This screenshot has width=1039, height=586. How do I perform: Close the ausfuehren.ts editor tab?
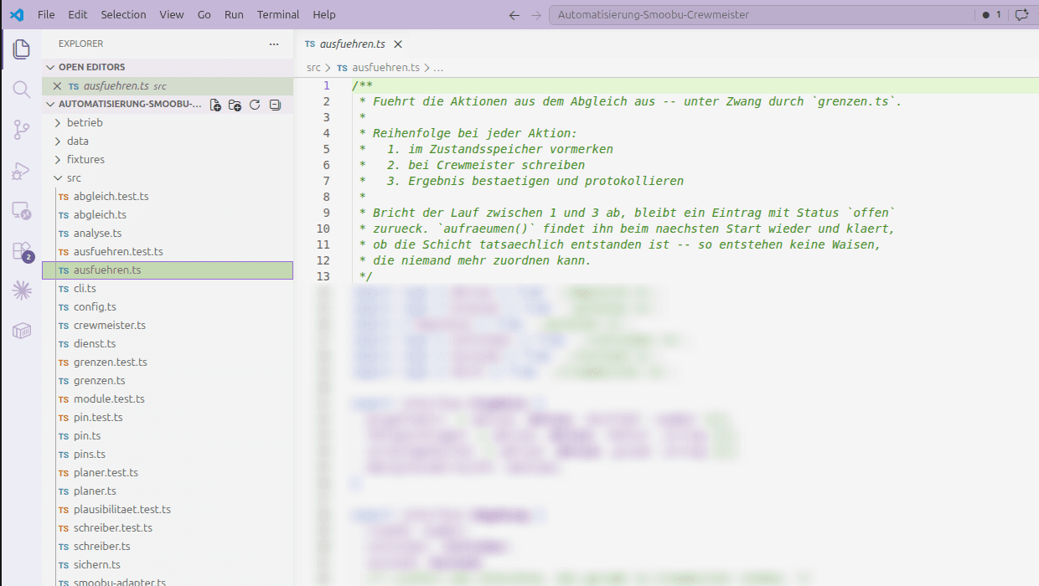[398, 44]
